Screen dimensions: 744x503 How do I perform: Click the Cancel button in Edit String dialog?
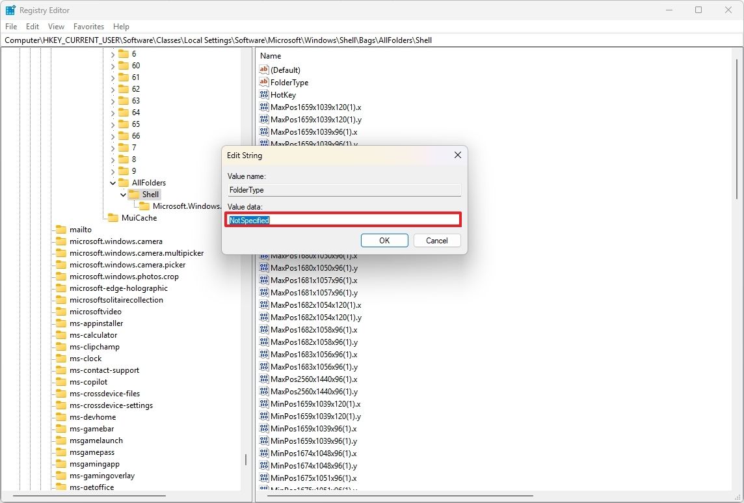436,240
